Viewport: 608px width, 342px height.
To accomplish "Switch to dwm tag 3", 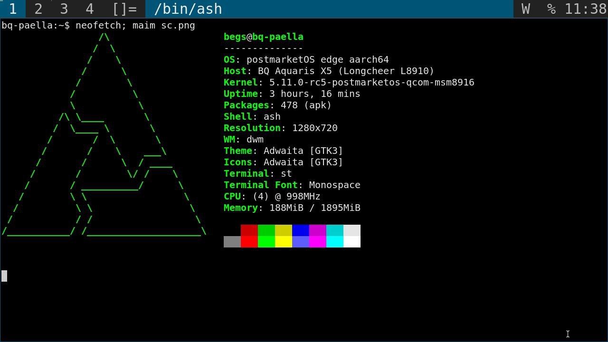I will pos(64,9).
